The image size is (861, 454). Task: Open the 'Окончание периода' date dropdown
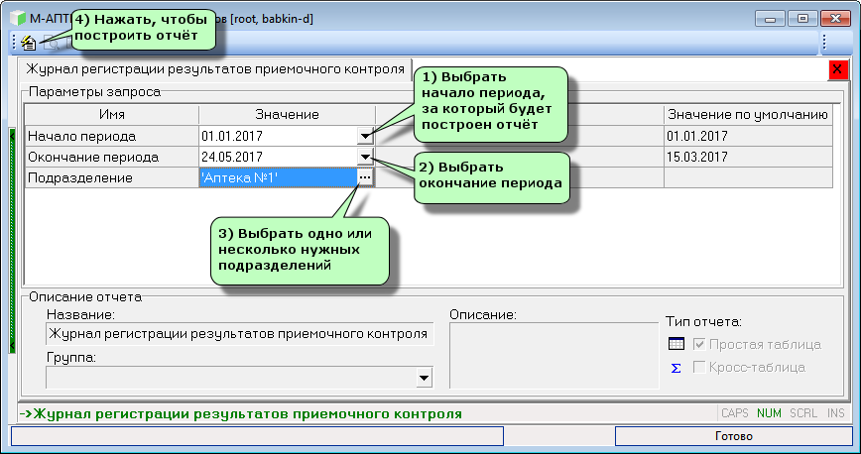(365, 157)
